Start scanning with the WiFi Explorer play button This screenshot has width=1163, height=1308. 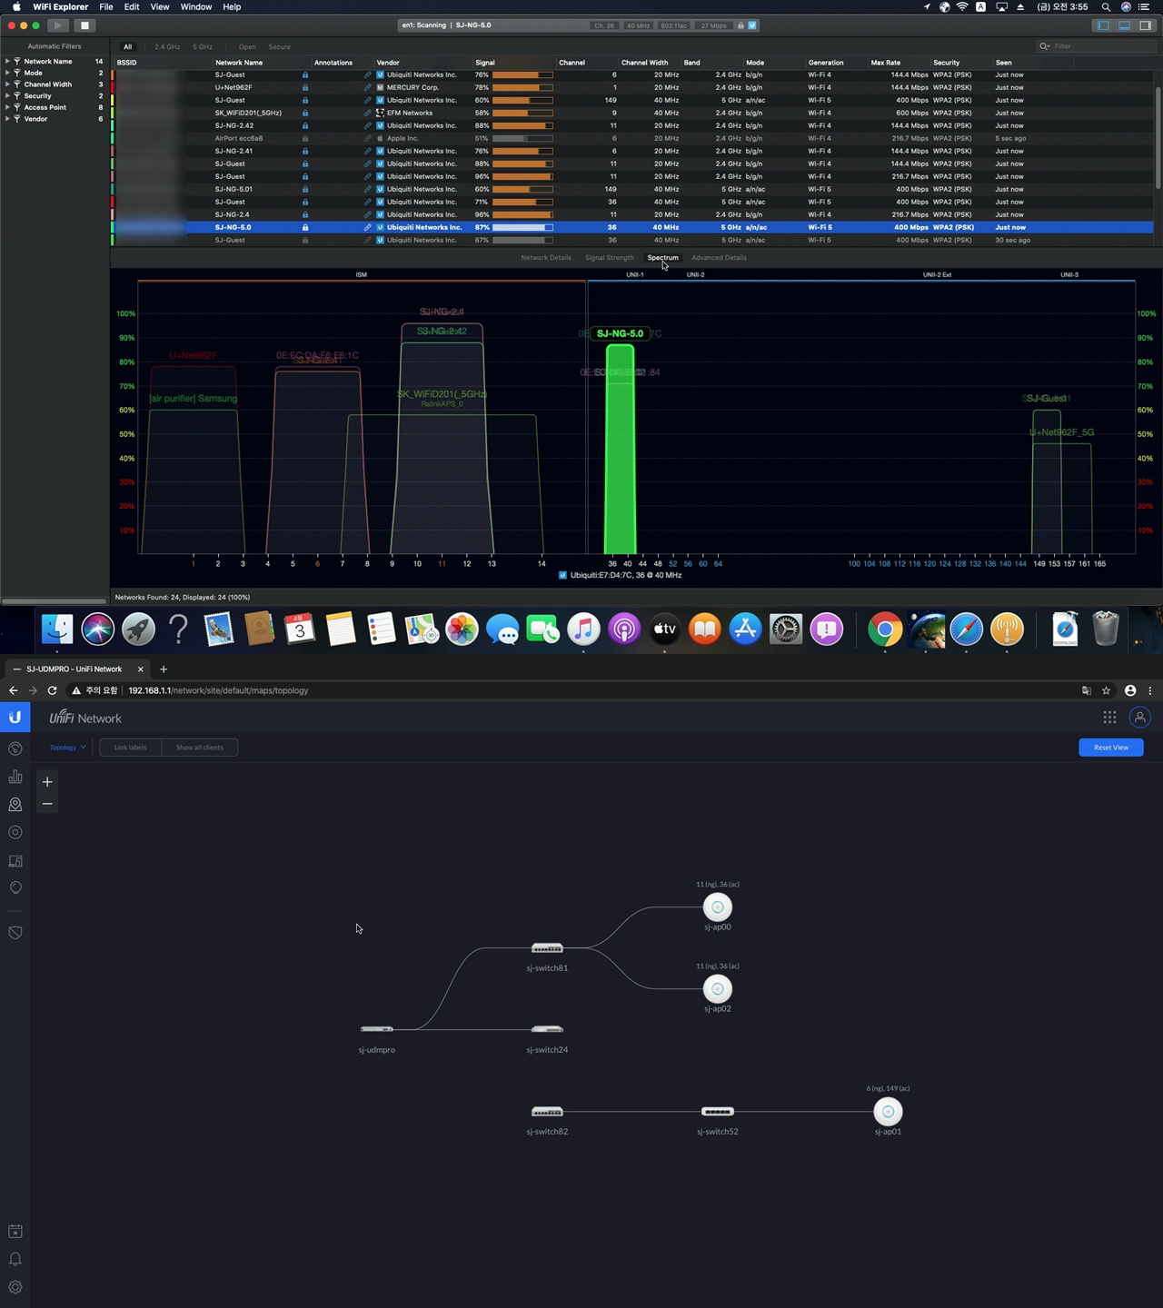57,25
